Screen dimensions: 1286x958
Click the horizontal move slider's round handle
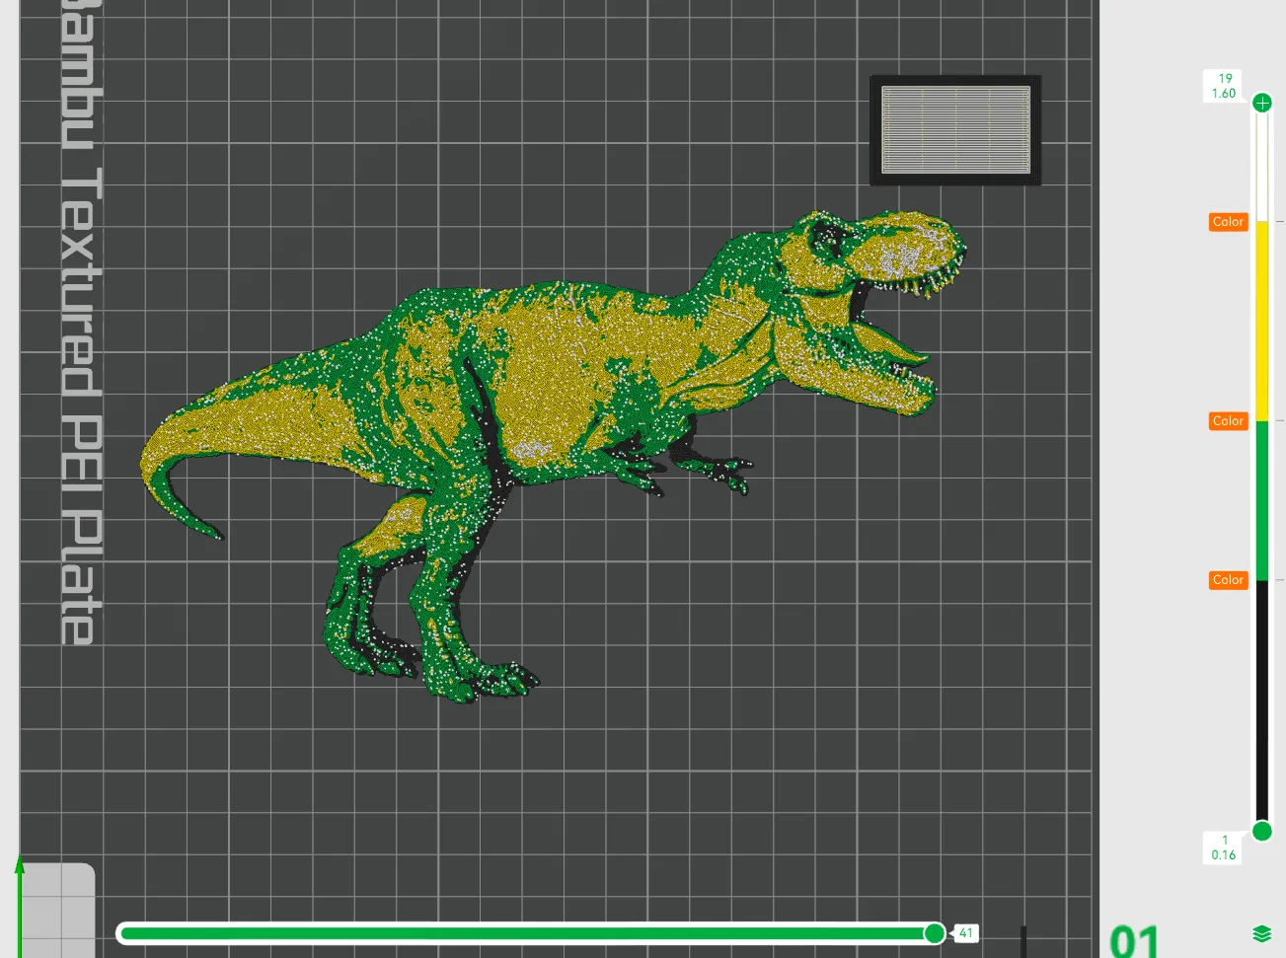click(x=934, y=932)
